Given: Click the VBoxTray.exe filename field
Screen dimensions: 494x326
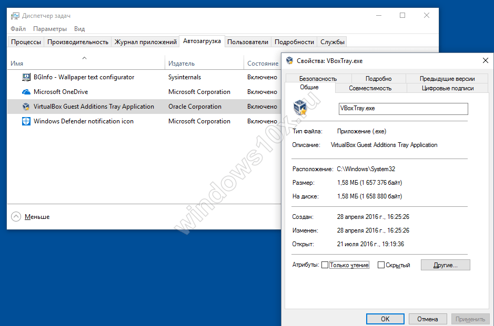Looking at the screenshot, I should coord(402,108).
